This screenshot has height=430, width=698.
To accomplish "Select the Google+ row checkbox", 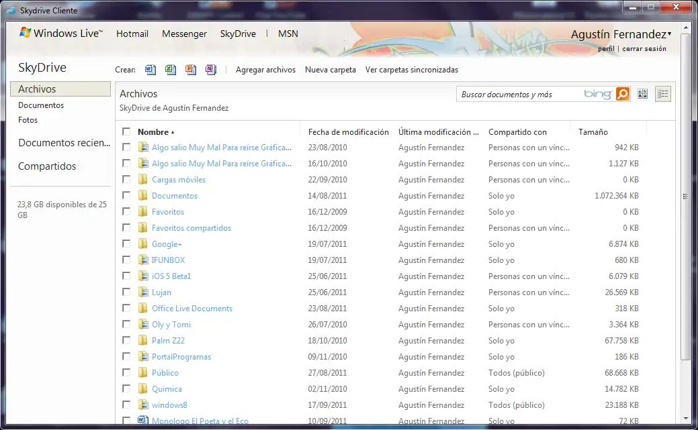I will click(126, 244).
